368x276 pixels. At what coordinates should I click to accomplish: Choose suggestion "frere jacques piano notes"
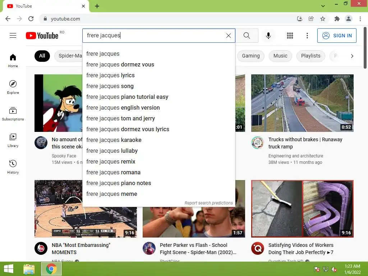(158, 183)
